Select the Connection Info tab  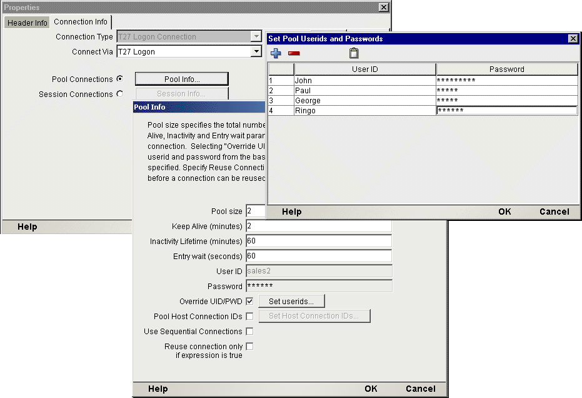[81, 21]
